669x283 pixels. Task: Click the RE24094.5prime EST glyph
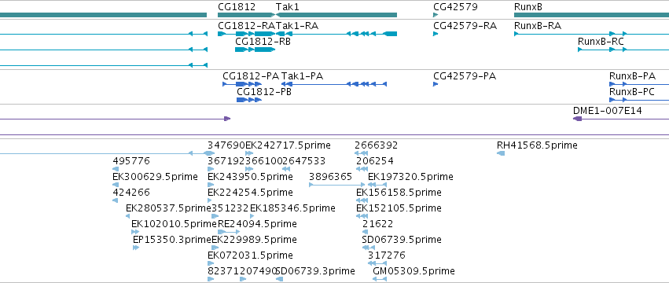(229, 232)
